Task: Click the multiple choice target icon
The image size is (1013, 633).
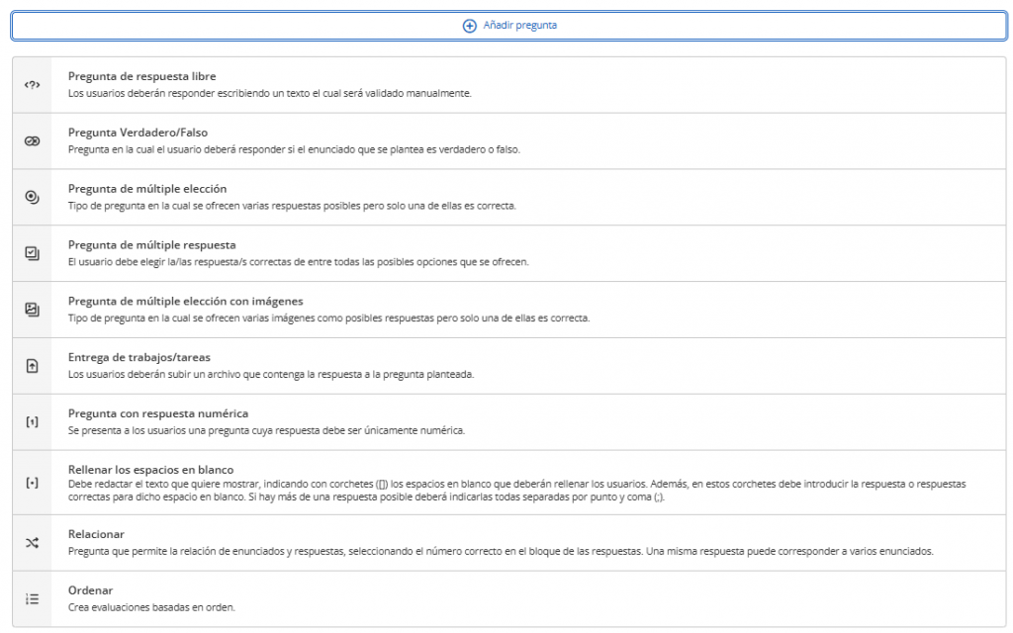Action: pos(32,197)
